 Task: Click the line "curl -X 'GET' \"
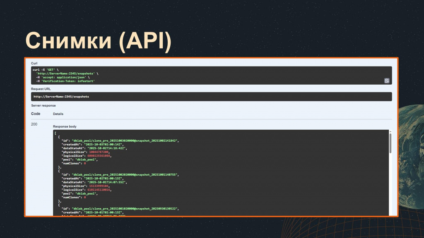[46, 69]
